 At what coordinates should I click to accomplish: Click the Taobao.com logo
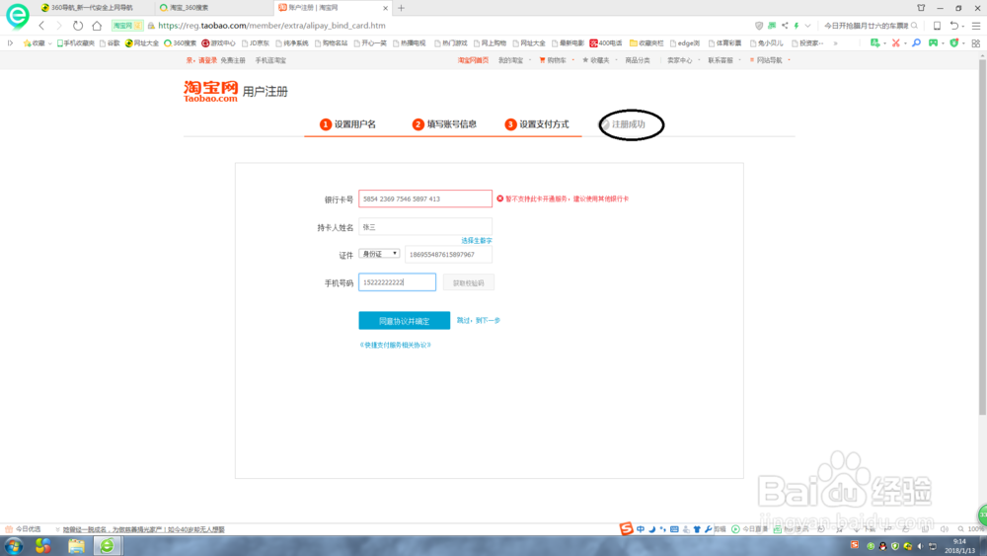(211, 91)
